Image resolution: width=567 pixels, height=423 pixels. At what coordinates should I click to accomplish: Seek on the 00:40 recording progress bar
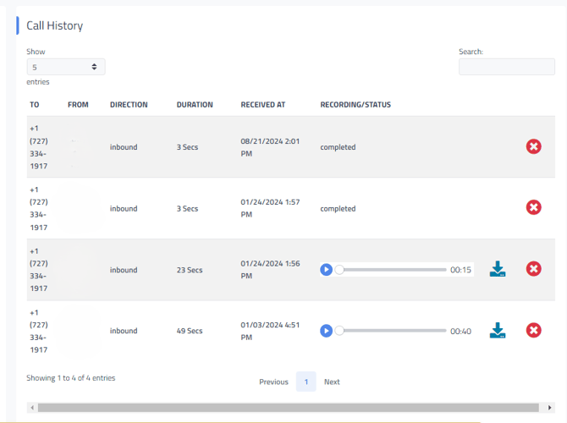[x=392, y=331]
